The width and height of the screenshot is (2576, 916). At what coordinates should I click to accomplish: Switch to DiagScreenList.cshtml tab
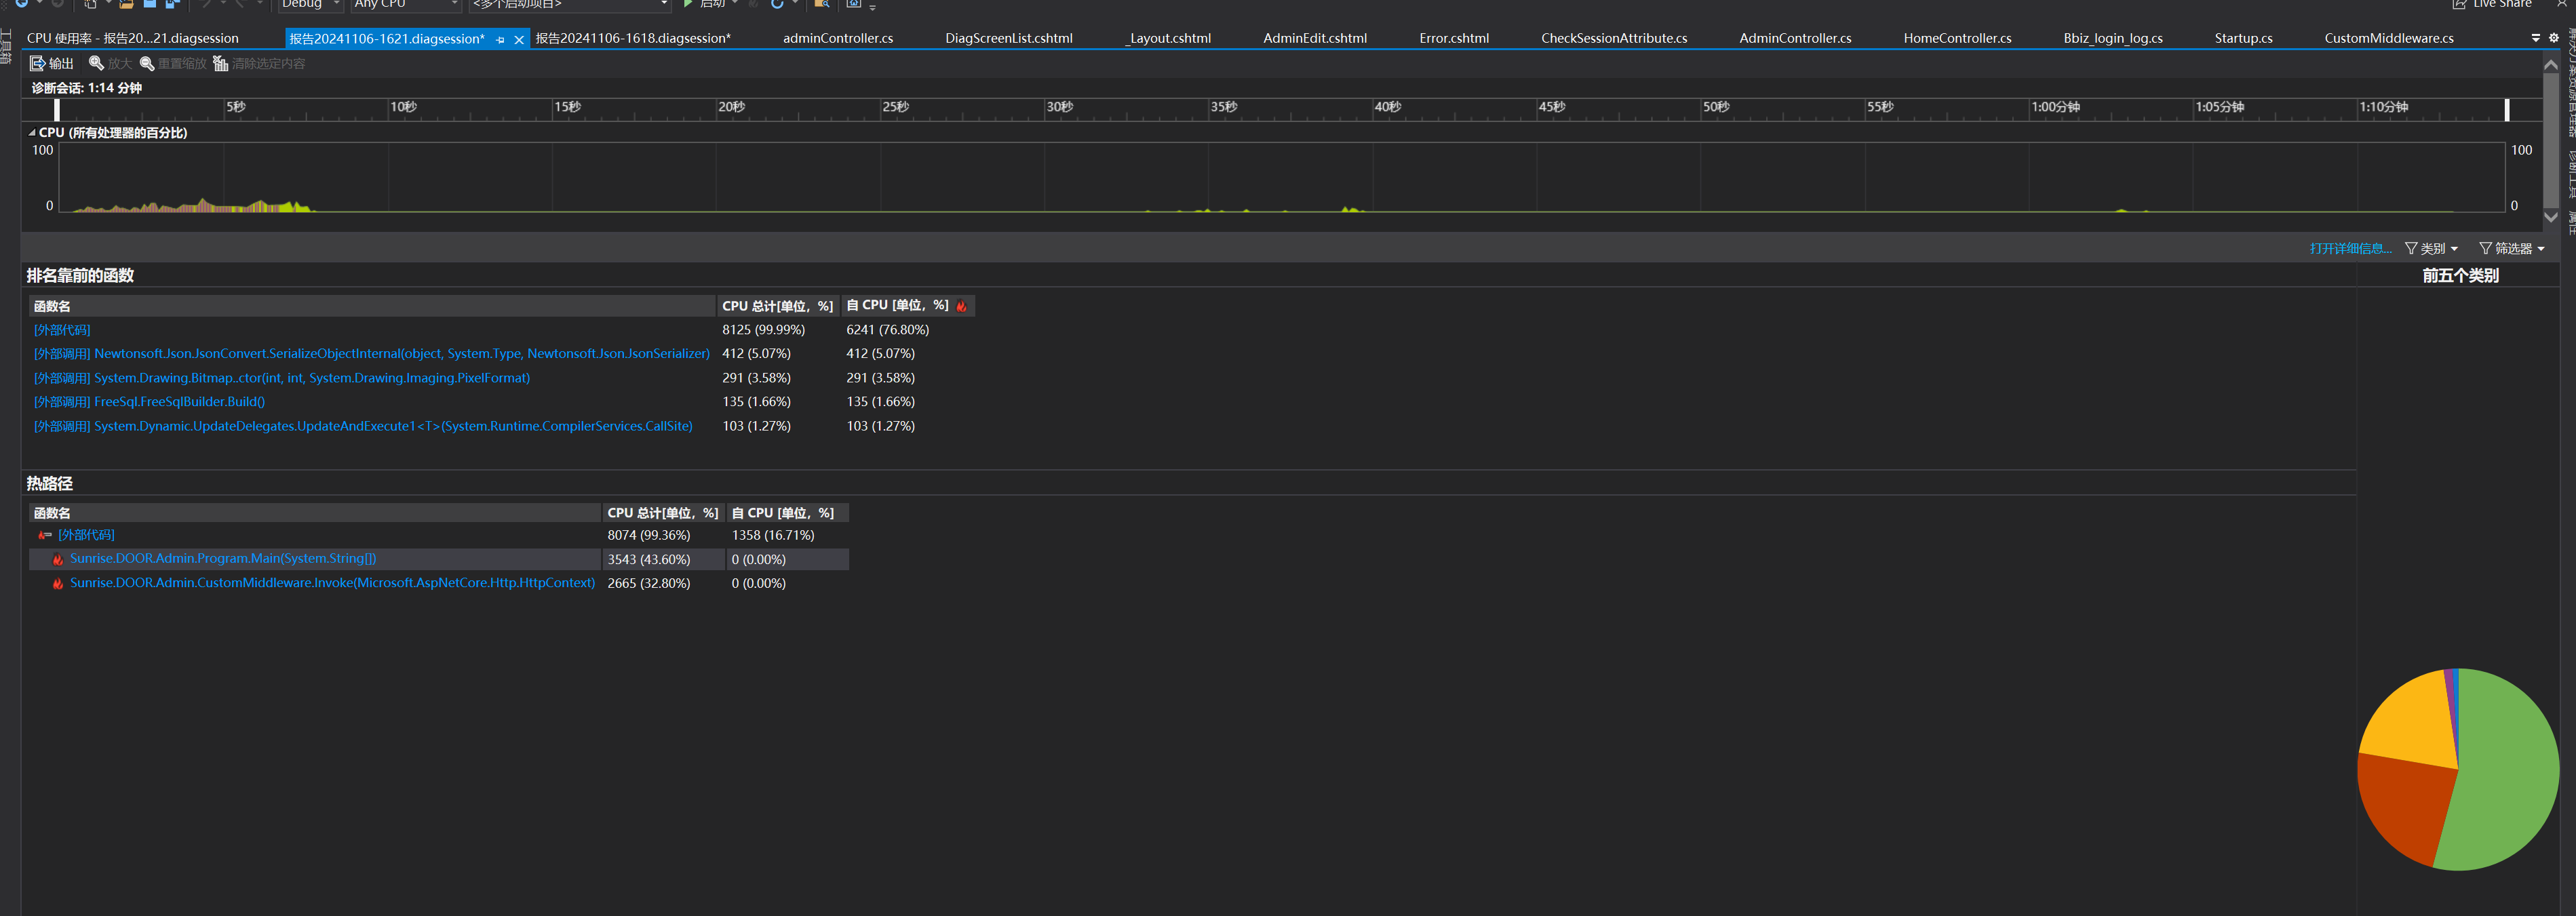click(x=1008, y=39)
